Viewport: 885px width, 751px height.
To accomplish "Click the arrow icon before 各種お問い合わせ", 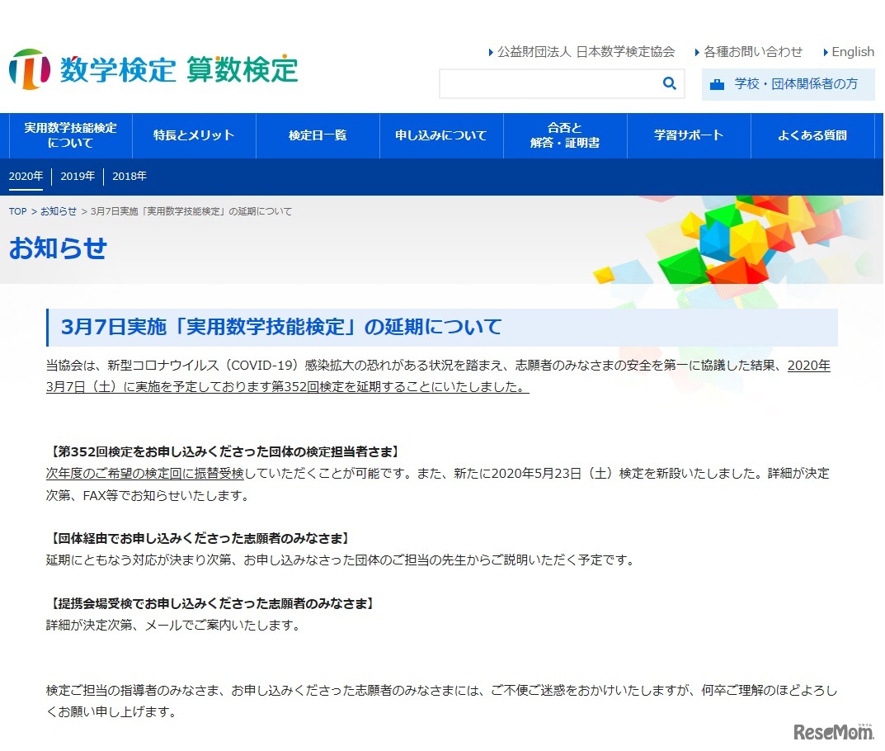I will pyautogui.click(x=698, y=51).
